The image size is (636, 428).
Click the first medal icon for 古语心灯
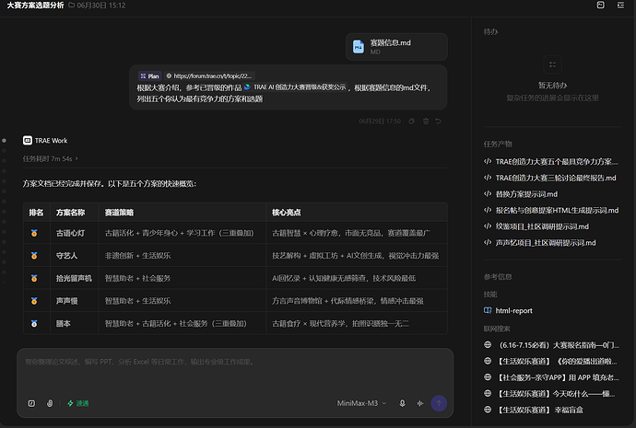[x=34, y=233]
